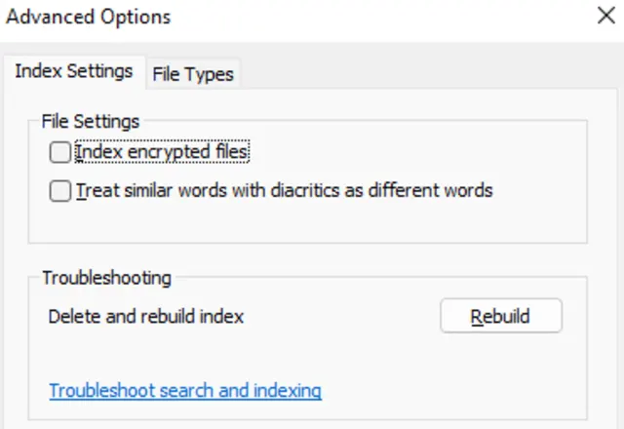Switch to the File Types tab

[193, 73]
